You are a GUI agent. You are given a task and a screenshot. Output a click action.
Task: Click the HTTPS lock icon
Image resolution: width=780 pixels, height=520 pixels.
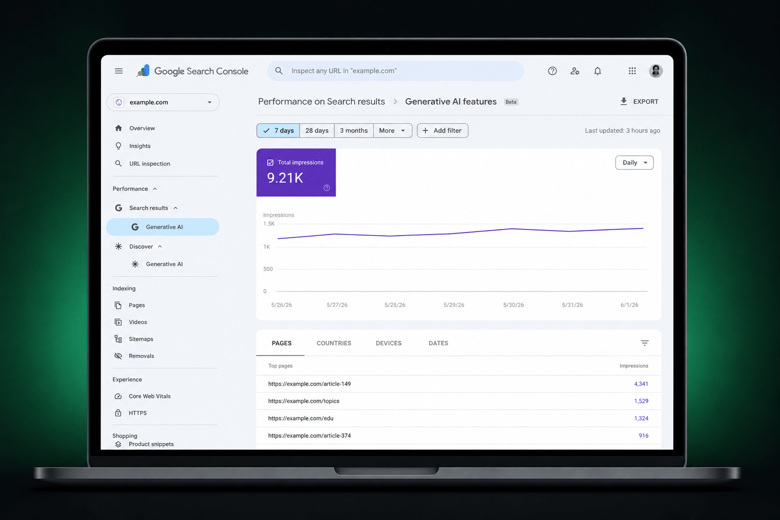(x=118, y=413)
